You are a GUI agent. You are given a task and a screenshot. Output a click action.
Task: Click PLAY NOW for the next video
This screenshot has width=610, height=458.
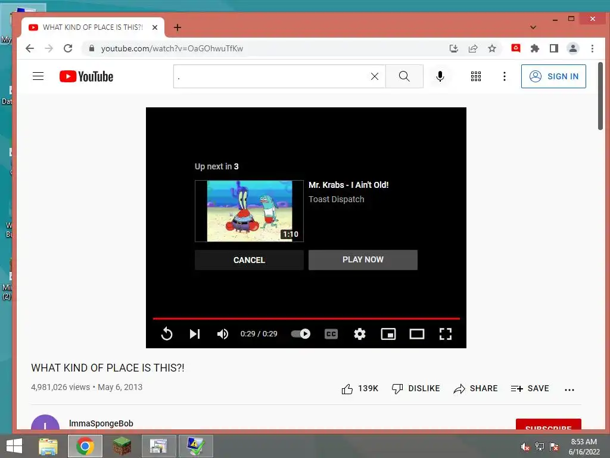coord(363,260)
